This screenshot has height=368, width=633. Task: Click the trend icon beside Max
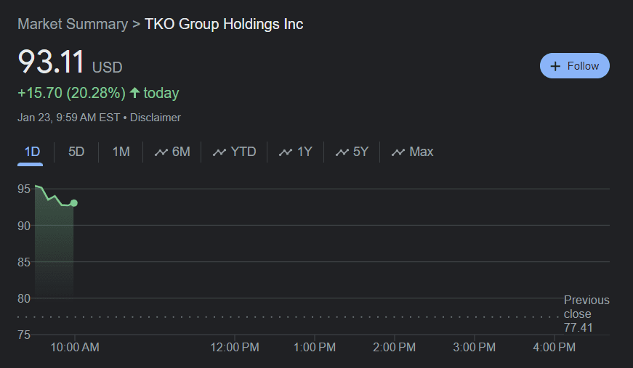pos(398,152)
